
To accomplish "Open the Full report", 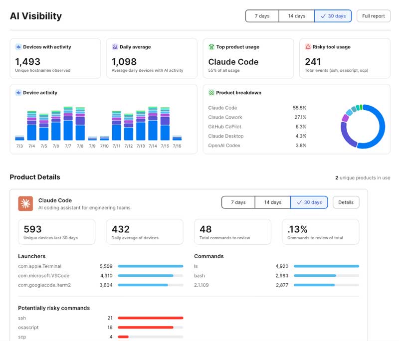I will point(374,16).
